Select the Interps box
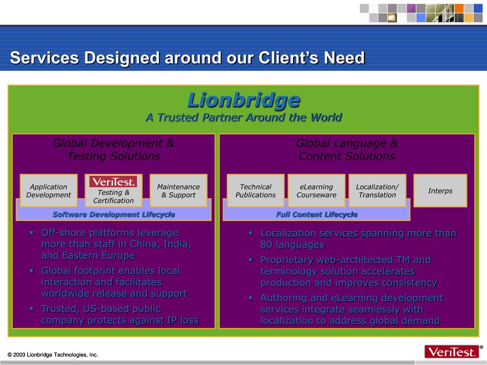 [x=440, y=191]
